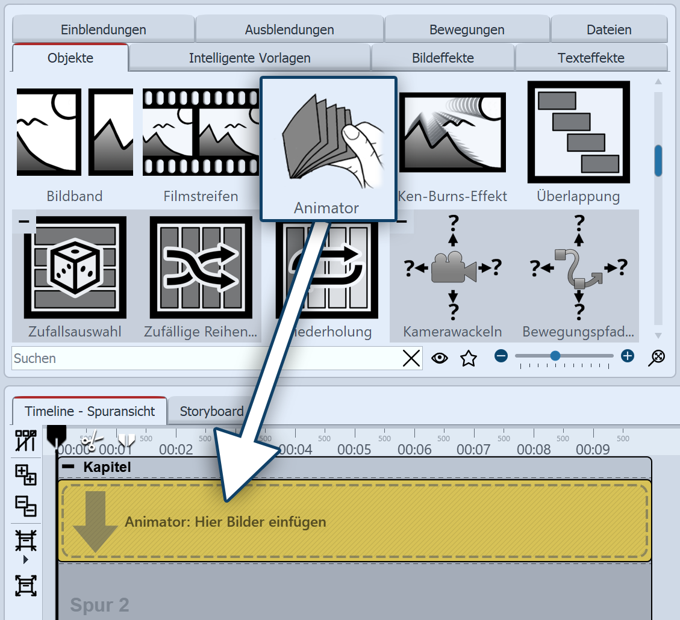Click the minus button to shrink thumbnails

[501, 356]
